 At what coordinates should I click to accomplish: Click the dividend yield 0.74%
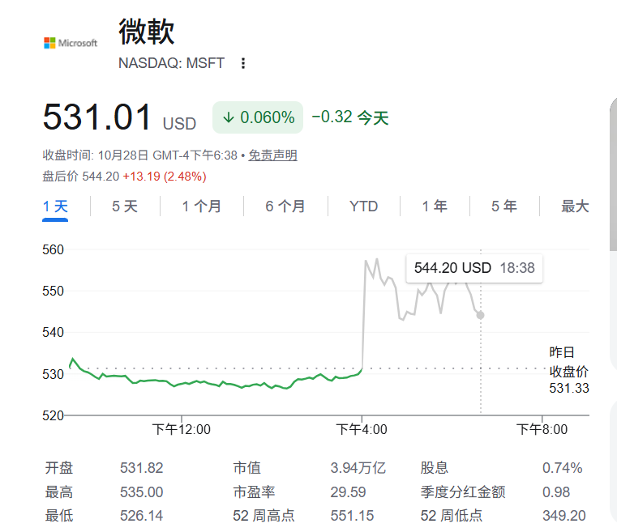coord(563,468)
